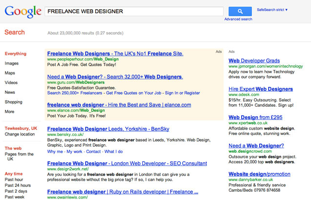Select Shopping search category

click(x=14, y=102)
